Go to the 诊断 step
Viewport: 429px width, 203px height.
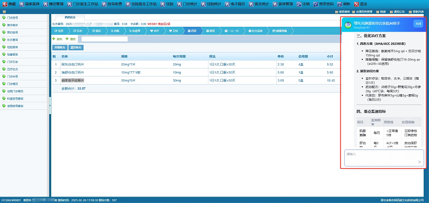coord(115,31)
